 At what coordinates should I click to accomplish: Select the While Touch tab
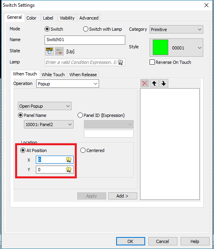53,75
